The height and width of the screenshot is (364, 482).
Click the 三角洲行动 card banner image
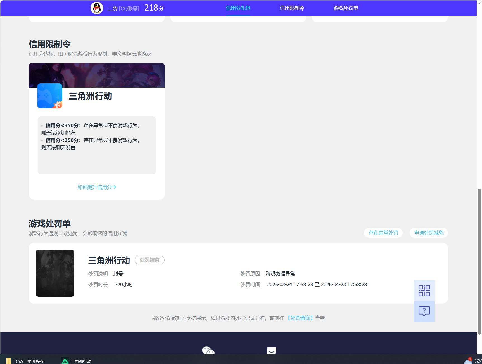[x=97, y=75]
